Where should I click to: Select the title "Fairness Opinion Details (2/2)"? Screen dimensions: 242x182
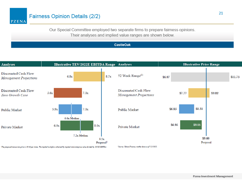click(65, 16)
